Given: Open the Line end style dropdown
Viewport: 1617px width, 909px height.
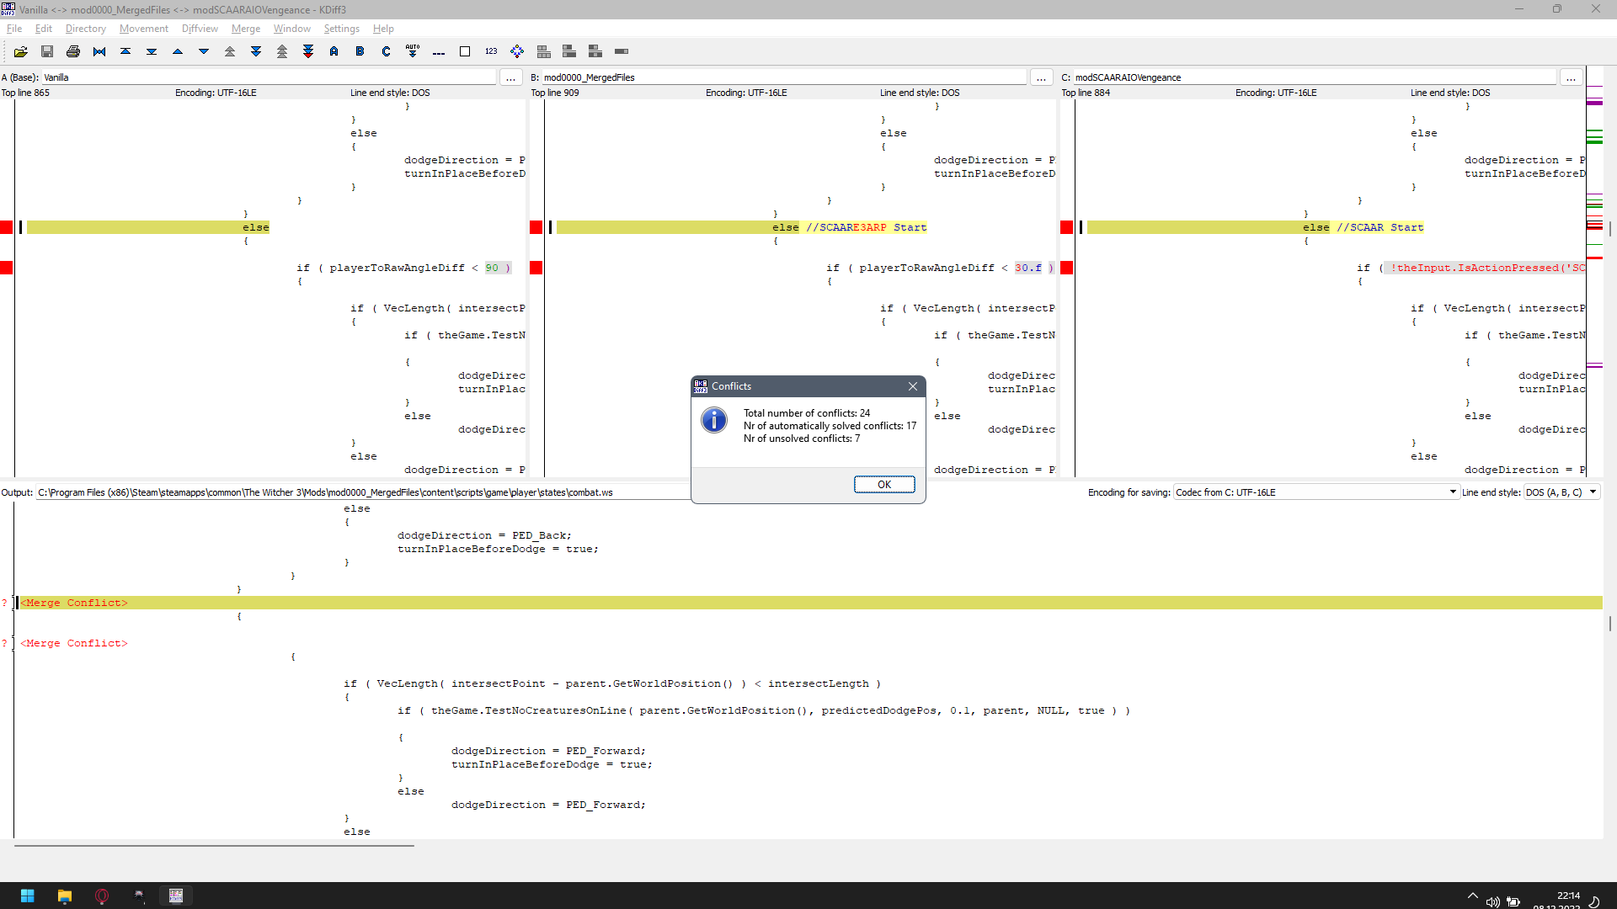Looking at the screenshot, I should [1562, 492].
